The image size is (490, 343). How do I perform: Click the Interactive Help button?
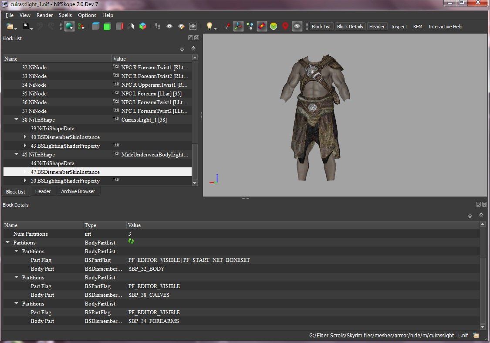(x=445, y=27)
